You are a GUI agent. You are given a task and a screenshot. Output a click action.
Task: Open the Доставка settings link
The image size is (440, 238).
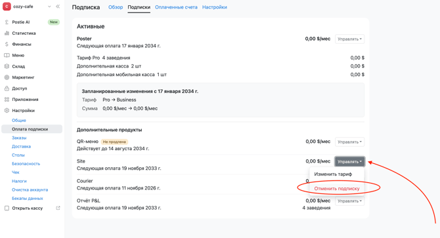click(21, 146)
